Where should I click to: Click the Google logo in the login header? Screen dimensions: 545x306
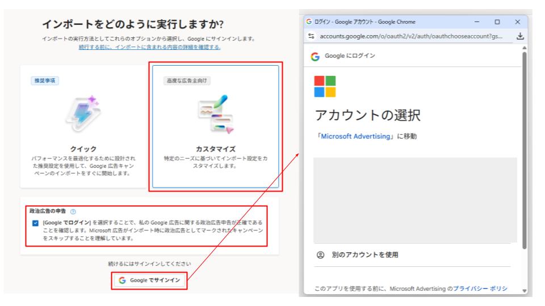point(315,57)
